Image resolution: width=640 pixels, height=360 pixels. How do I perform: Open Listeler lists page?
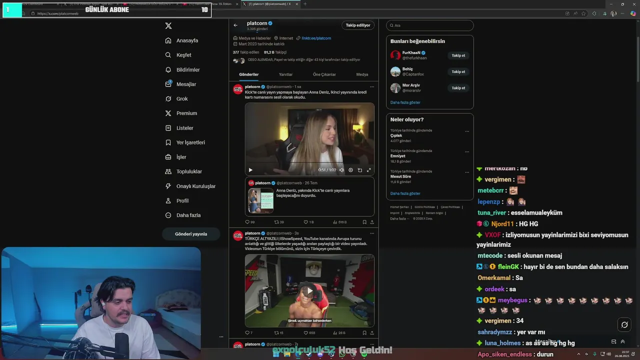179,128
